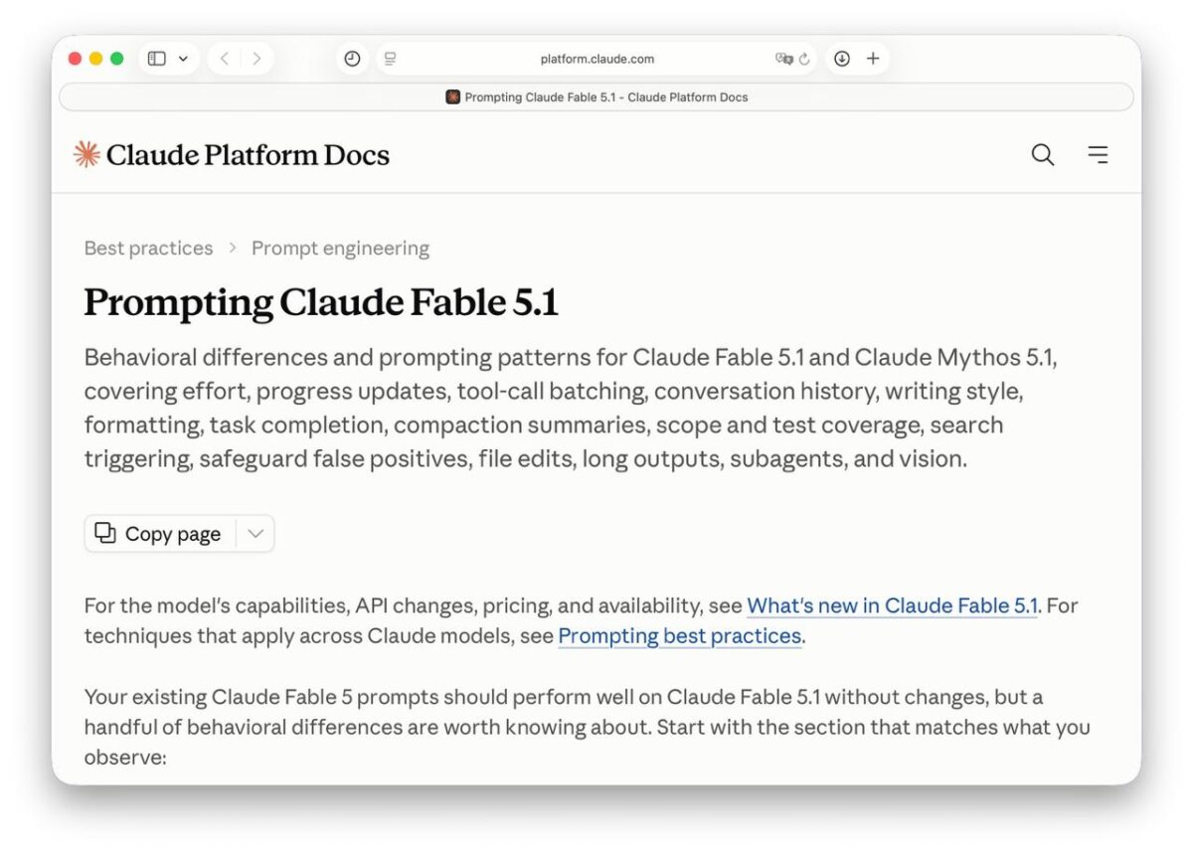
Task: Open What's new in Claude Fable 5.1 link
Action: pyautogui.click(x=892, y=605)
